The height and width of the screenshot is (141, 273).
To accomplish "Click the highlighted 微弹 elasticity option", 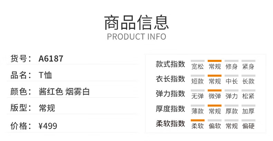I will pos(215,96).
